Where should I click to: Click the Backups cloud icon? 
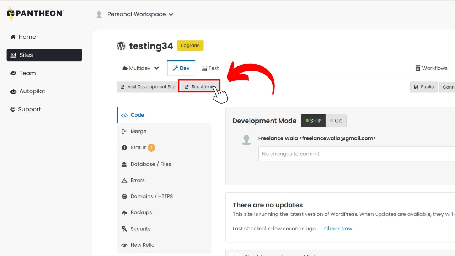pyautogui.click(x=124, y=213)
